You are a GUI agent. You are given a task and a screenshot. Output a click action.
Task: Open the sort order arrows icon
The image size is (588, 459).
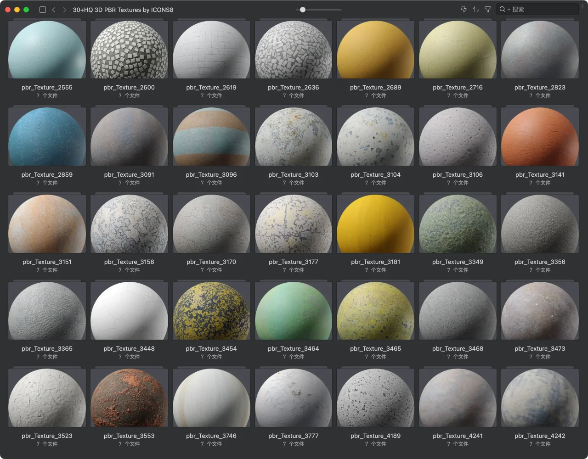point(476,9)
